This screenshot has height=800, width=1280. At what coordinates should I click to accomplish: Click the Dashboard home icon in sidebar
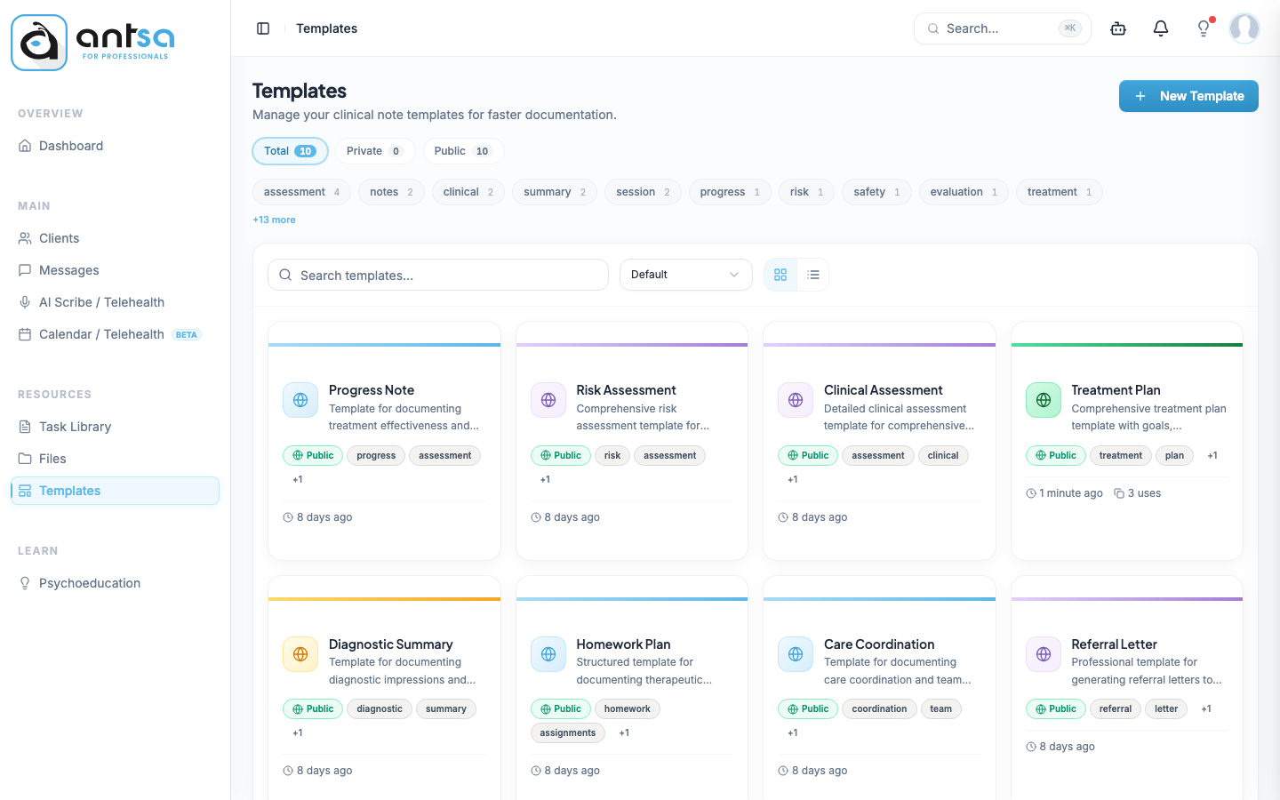pyautogui.click(x=25, y=146)
